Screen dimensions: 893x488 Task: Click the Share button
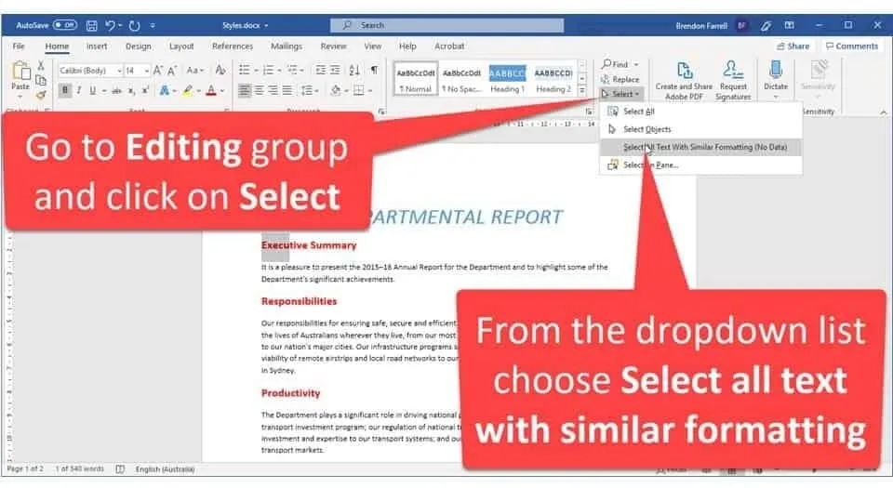click(x=793, y=46)
